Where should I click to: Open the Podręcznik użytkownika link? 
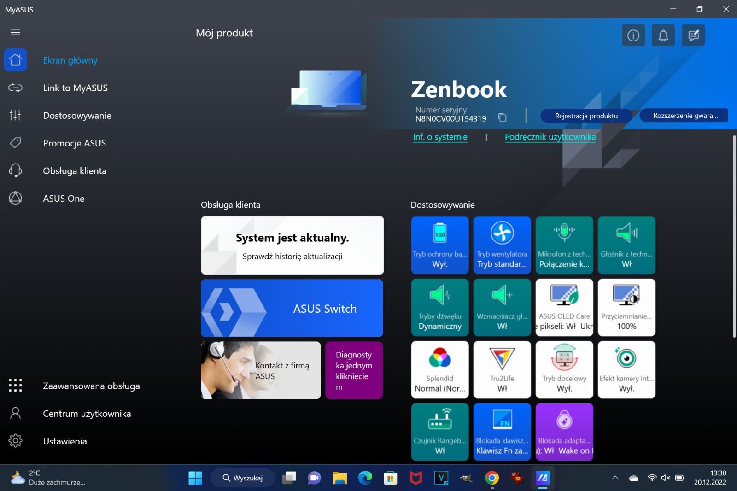[550, 137]
